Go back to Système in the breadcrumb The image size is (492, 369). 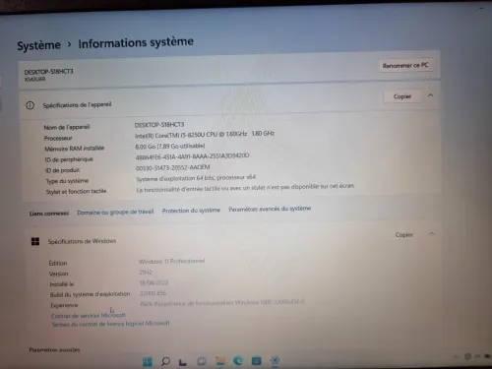click(x=38, y=45)
